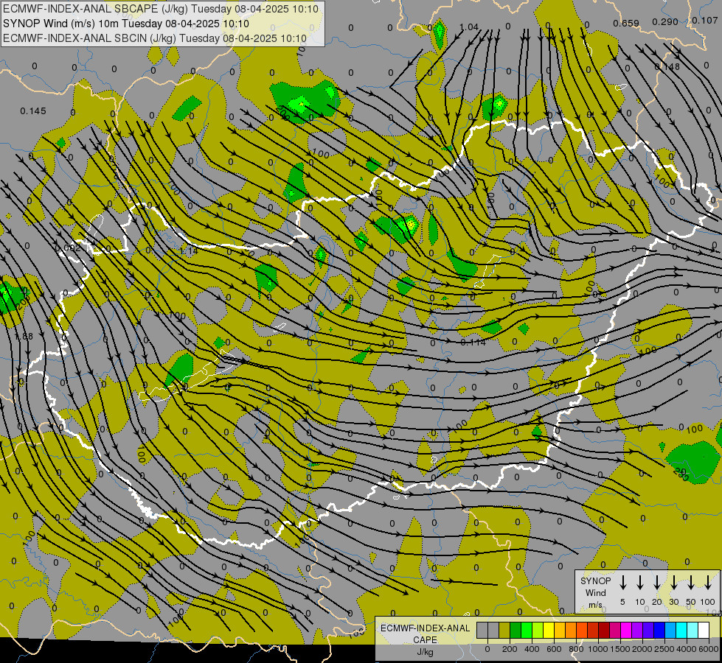Select the pale cyan swatch before white
Viewport: 722px width, 663px height.
(x=693, y=630)
